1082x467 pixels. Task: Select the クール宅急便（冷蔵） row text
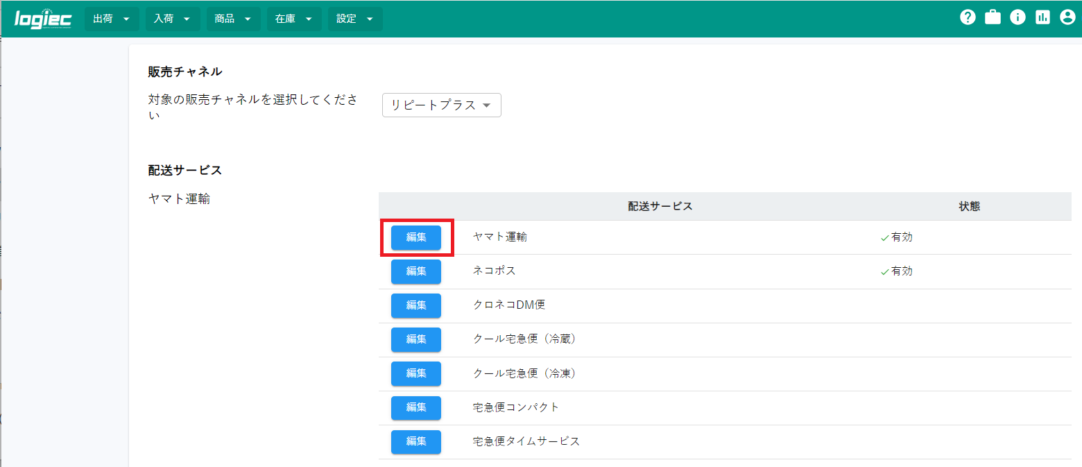(x=524, y=339)
